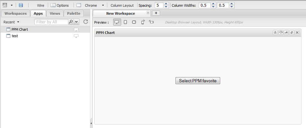Preview in landscape phone layout
Screen dimensions: 306x128
(151, 22)
